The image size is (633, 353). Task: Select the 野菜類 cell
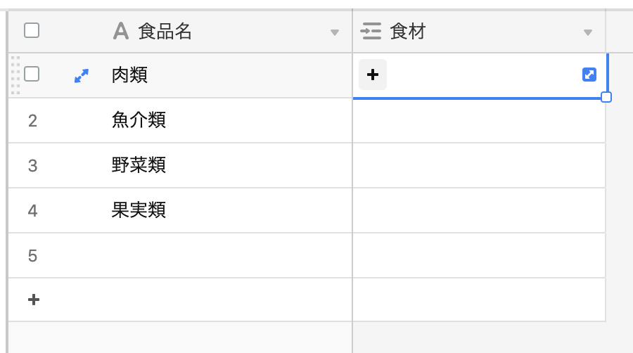(x=211, y=165)
